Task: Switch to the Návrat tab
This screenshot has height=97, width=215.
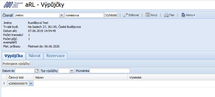Action: pos(35,56)
